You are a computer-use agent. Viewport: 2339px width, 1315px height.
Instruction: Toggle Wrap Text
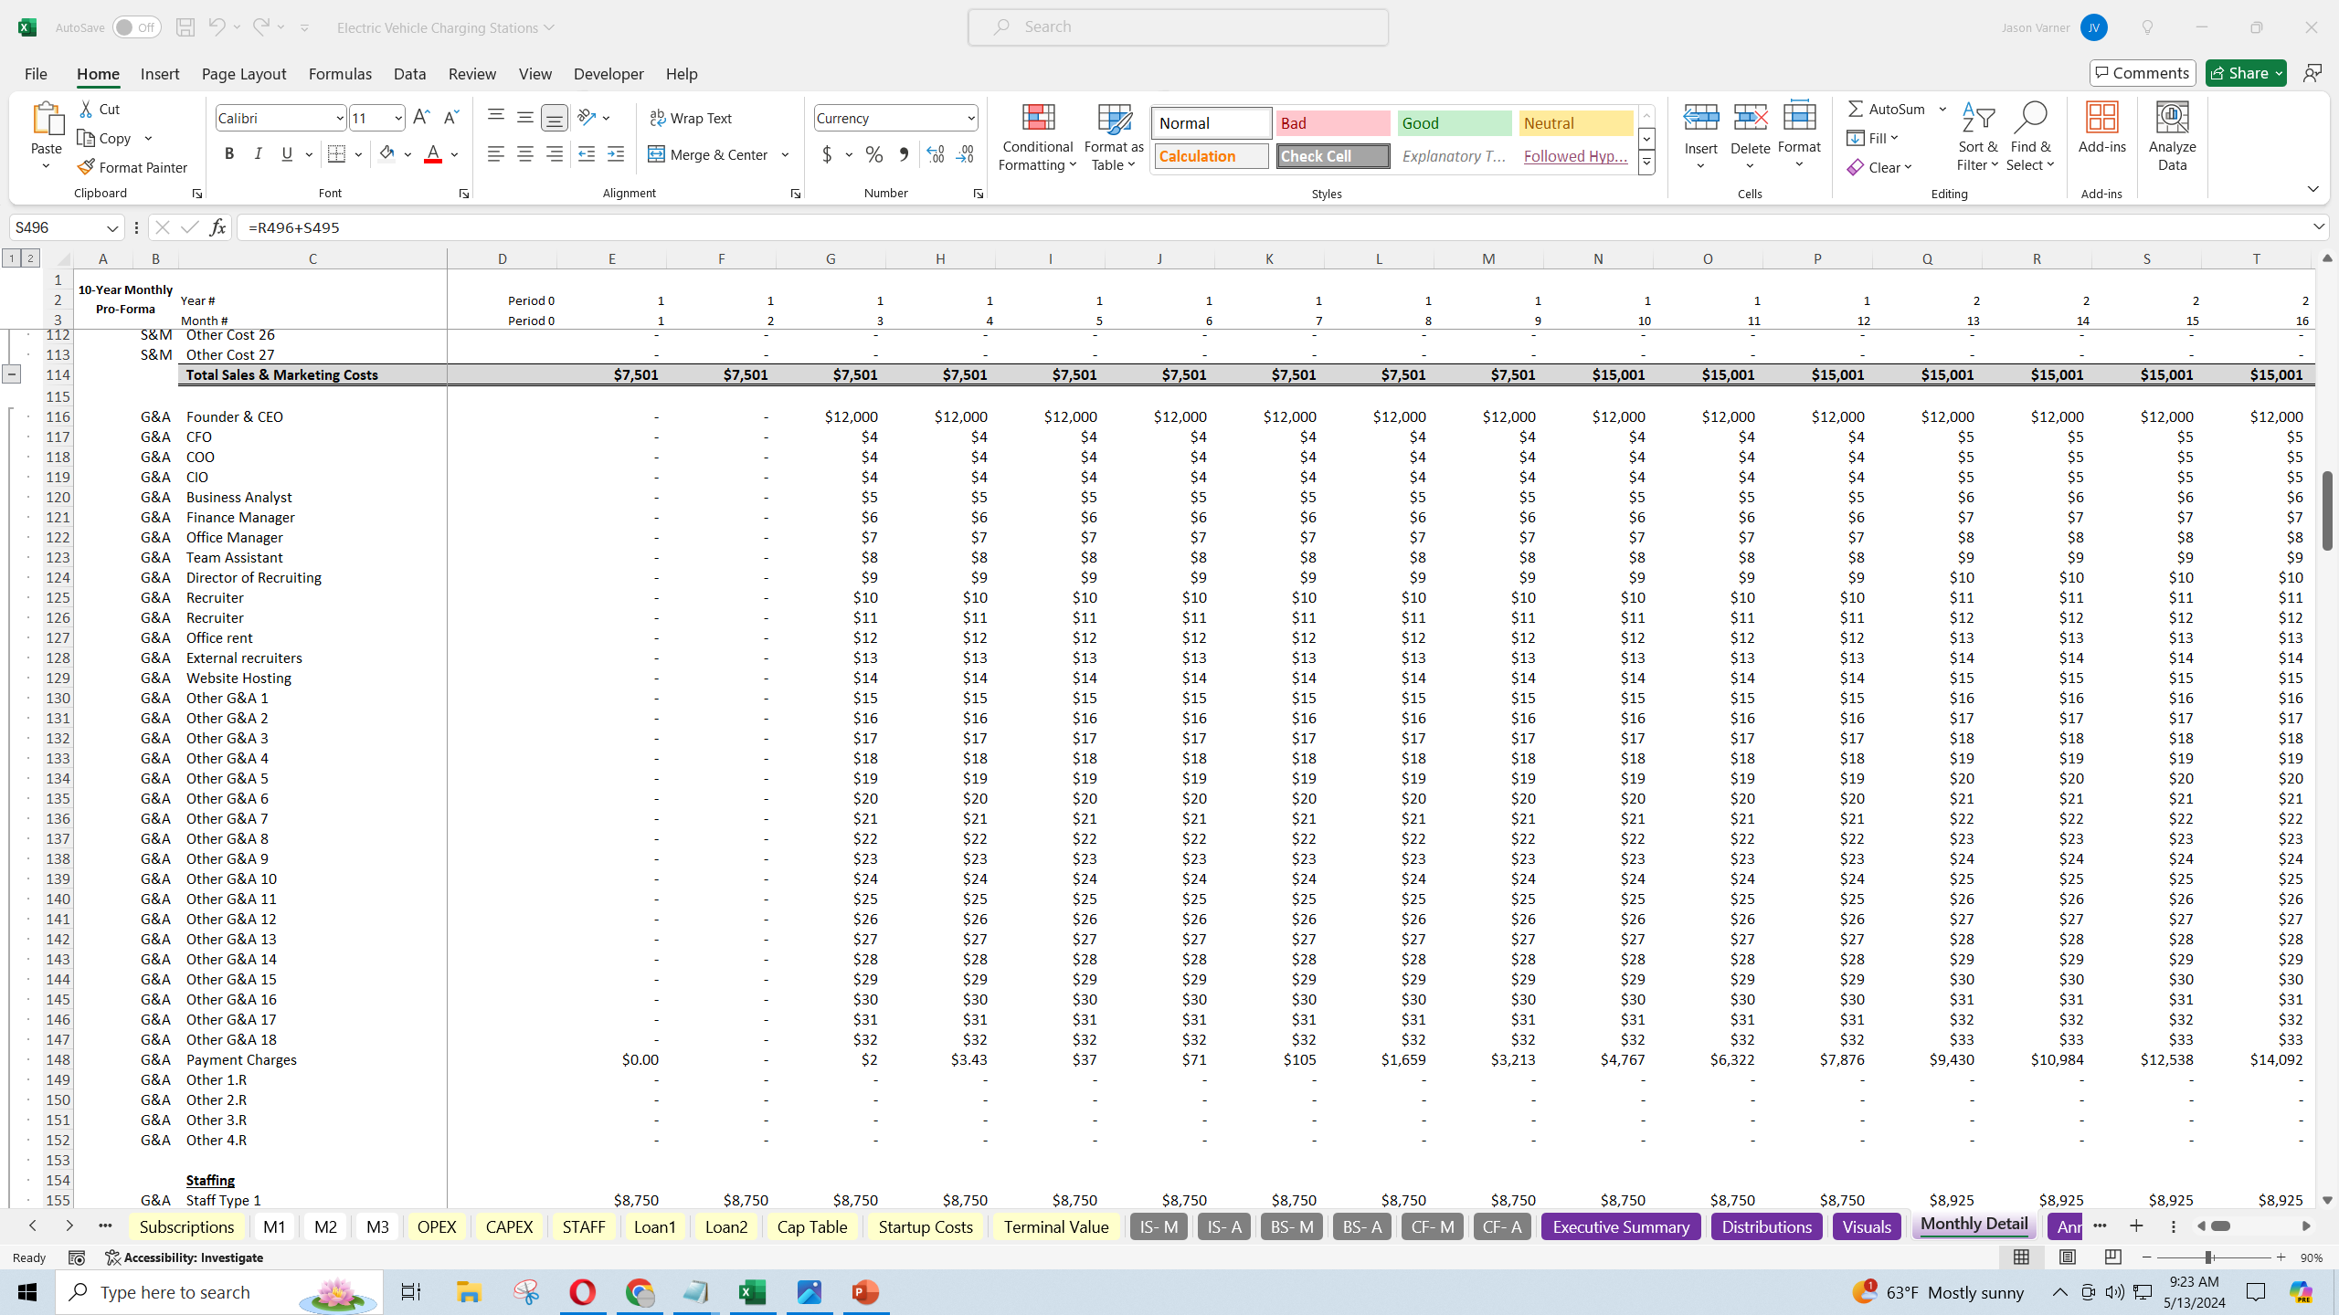(x=691, y=118)
